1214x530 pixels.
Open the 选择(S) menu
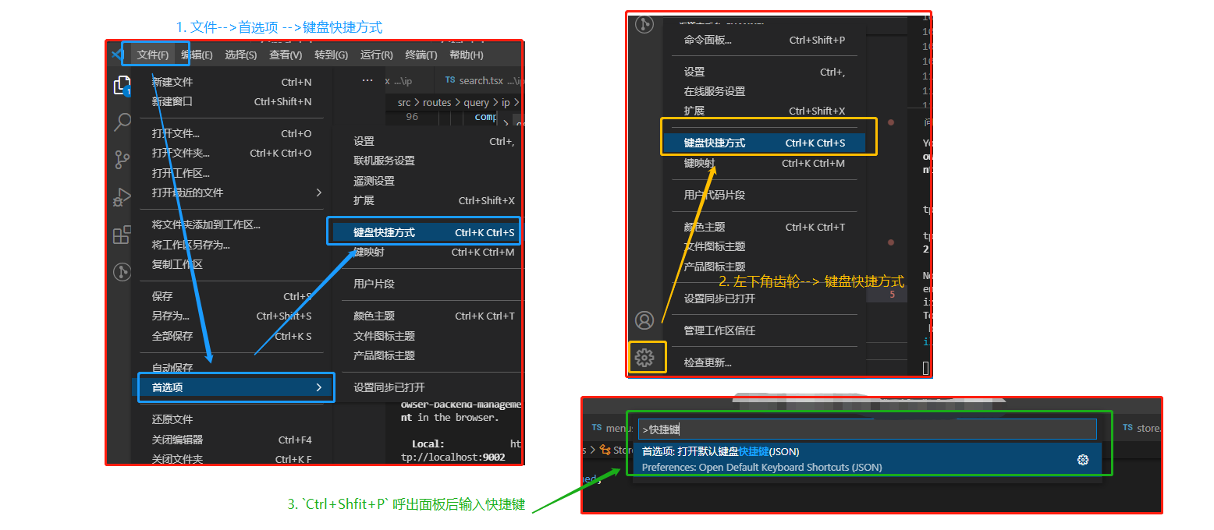pos(240,55)
